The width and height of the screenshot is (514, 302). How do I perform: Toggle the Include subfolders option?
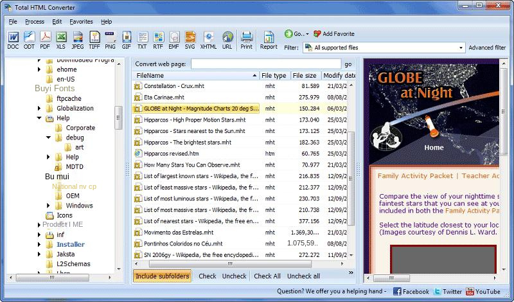(x=163, y=276)
